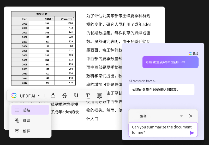209x145 pixels.
Task: Click the colorful dots icon beside 总结
Action: [190, 53]
